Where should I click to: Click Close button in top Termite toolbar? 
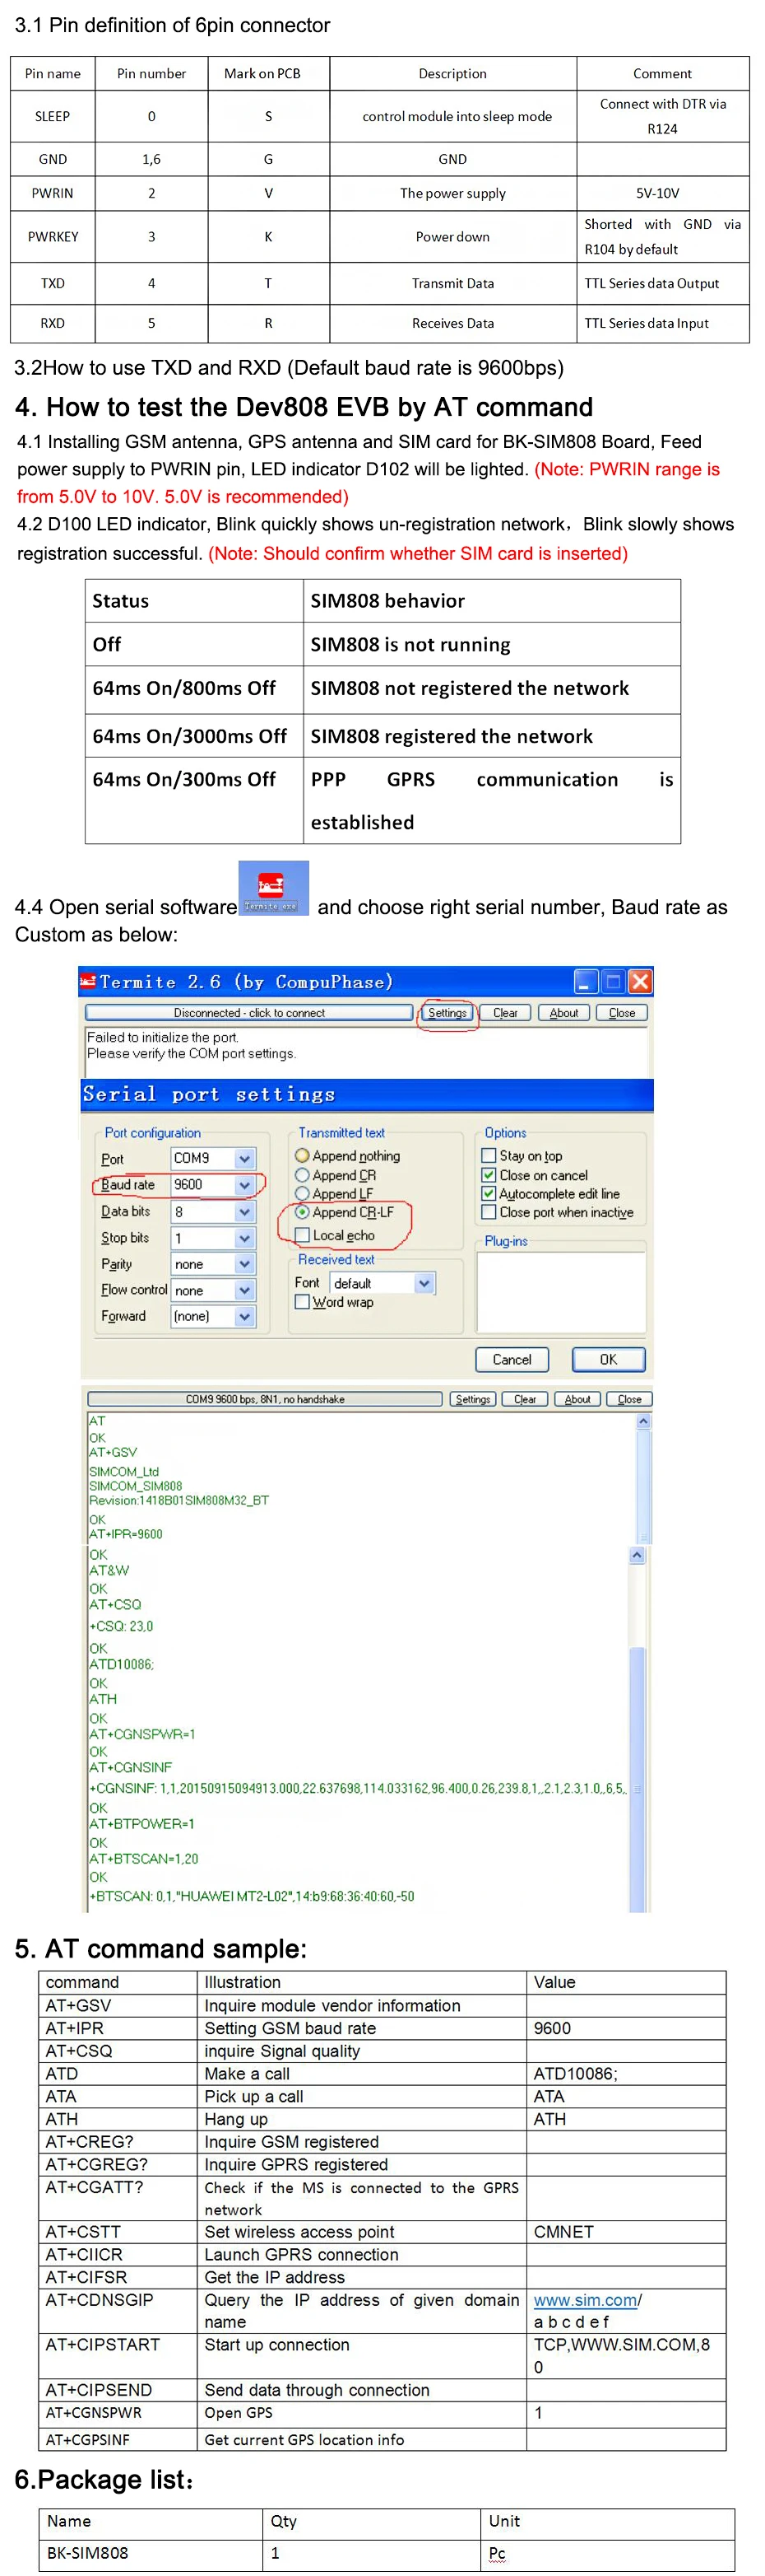(621, 1012)
